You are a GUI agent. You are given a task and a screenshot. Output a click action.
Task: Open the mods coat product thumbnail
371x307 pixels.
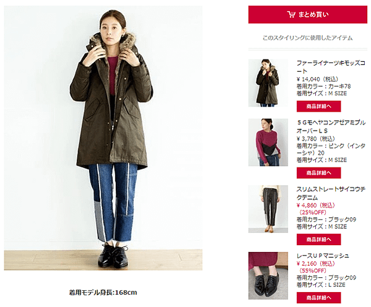pyautogui.click(x=268, y=83)
